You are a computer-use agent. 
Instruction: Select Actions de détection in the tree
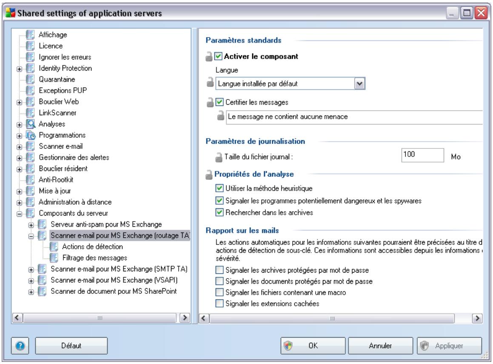(92, 247)
